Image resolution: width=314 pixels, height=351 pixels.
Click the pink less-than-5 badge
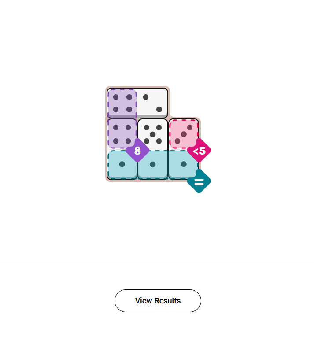[x=199, y=151]
